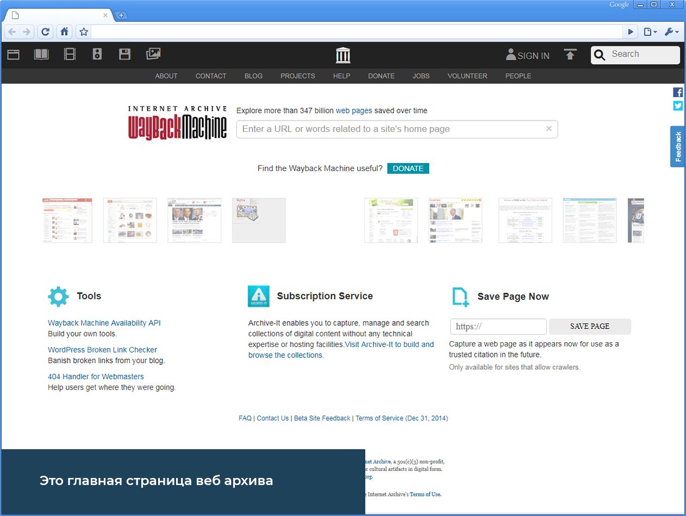This screenshot has height=516, width=686.
Task: Open the HELP menu item
Action: 341,76
